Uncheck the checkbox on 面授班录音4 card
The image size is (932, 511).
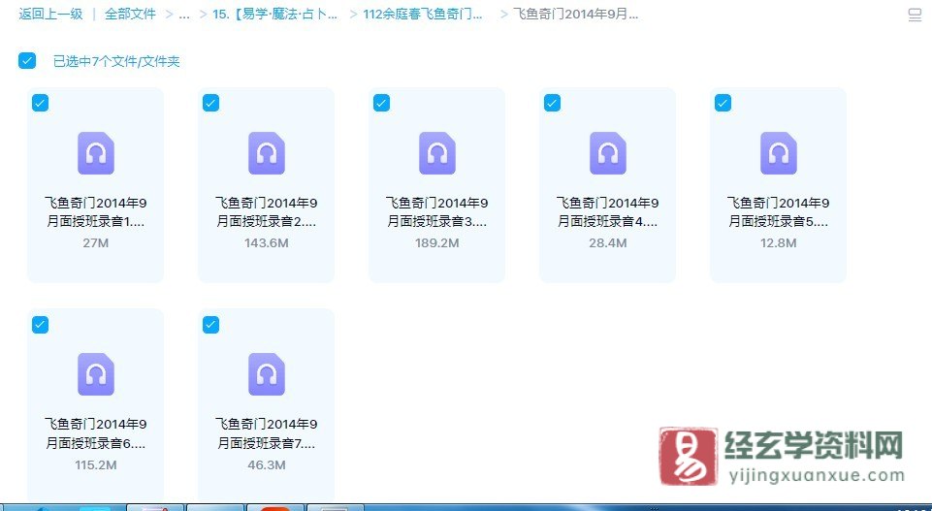(552, 103)
